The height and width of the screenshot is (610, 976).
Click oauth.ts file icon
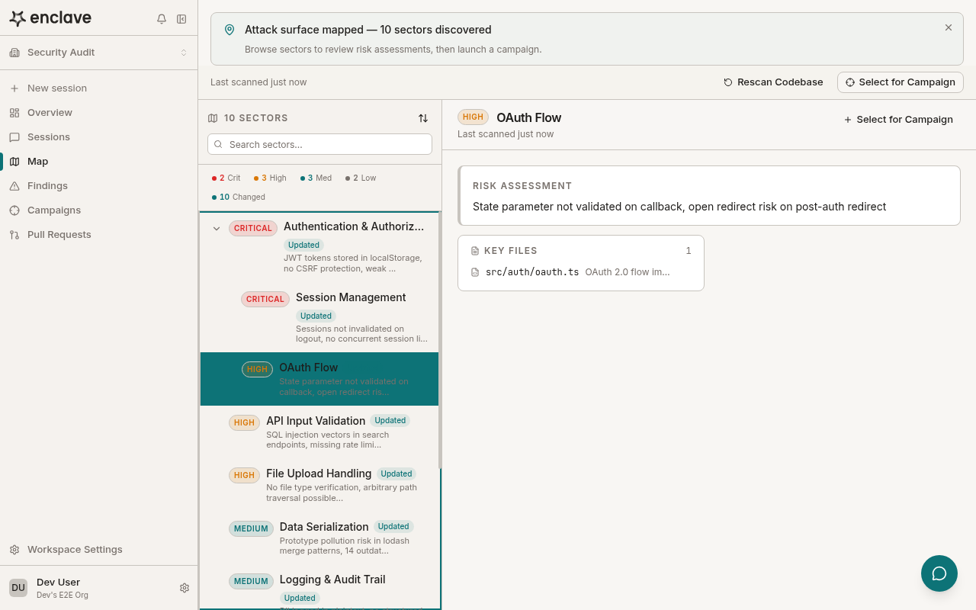(x=476, y=272)
